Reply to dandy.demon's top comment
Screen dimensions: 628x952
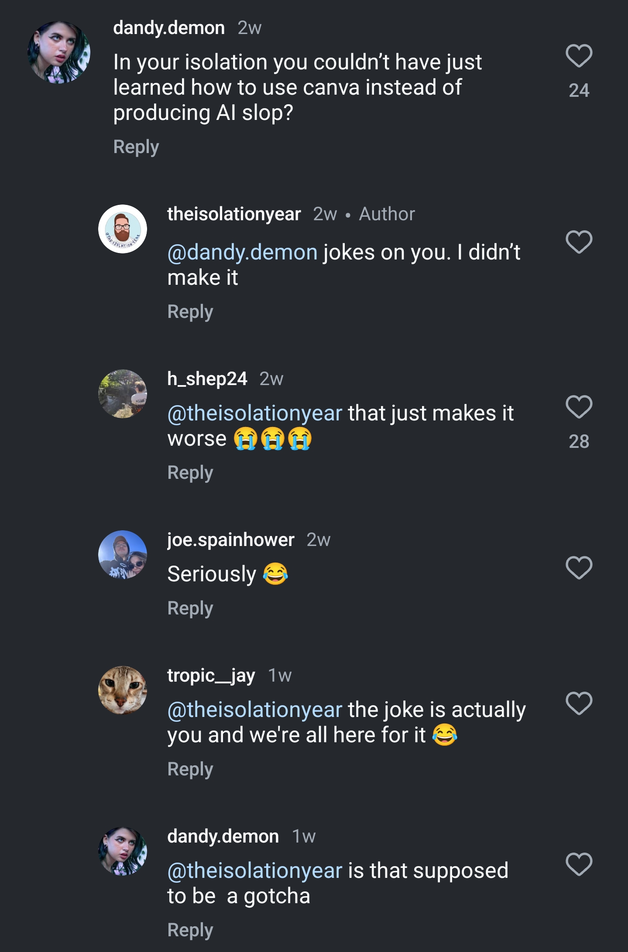point(136,147)
